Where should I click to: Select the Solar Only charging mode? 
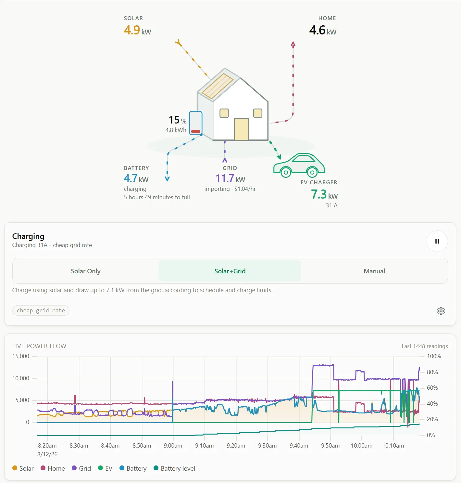click(x=86, y=271)
